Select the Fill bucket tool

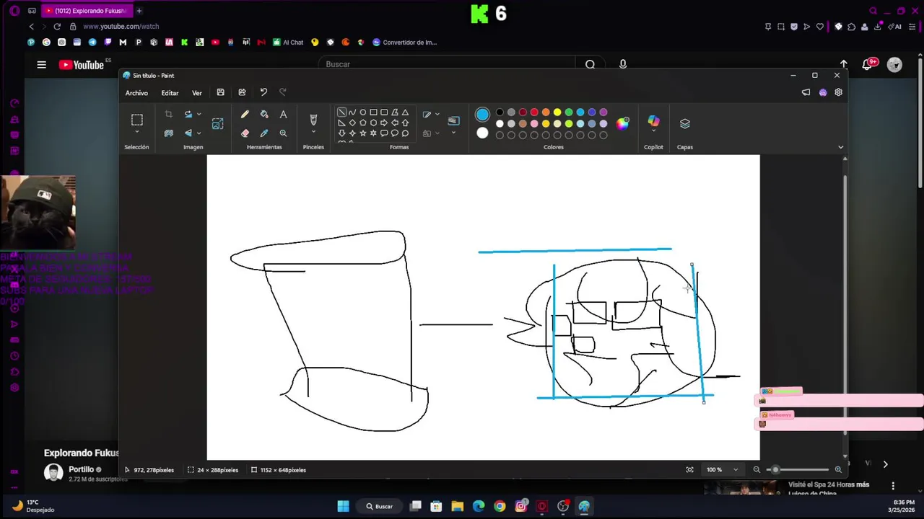pyautogui.click(x=264, y=115)
